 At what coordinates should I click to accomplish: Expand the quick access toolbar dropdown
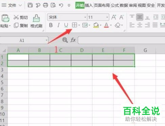(69, 5)
